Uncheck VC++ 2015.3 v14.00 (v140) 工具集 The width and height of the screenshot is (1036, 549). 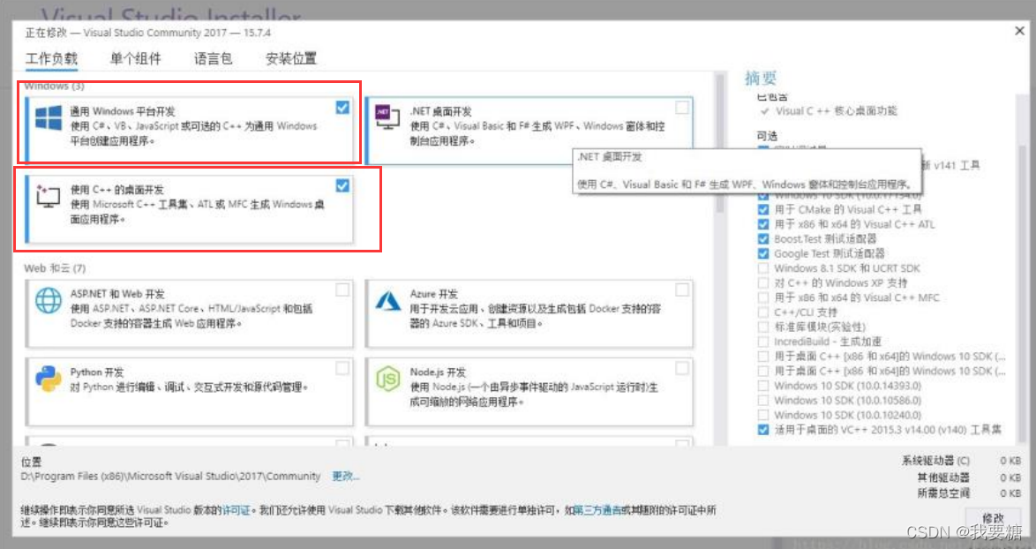pos(763,430)
